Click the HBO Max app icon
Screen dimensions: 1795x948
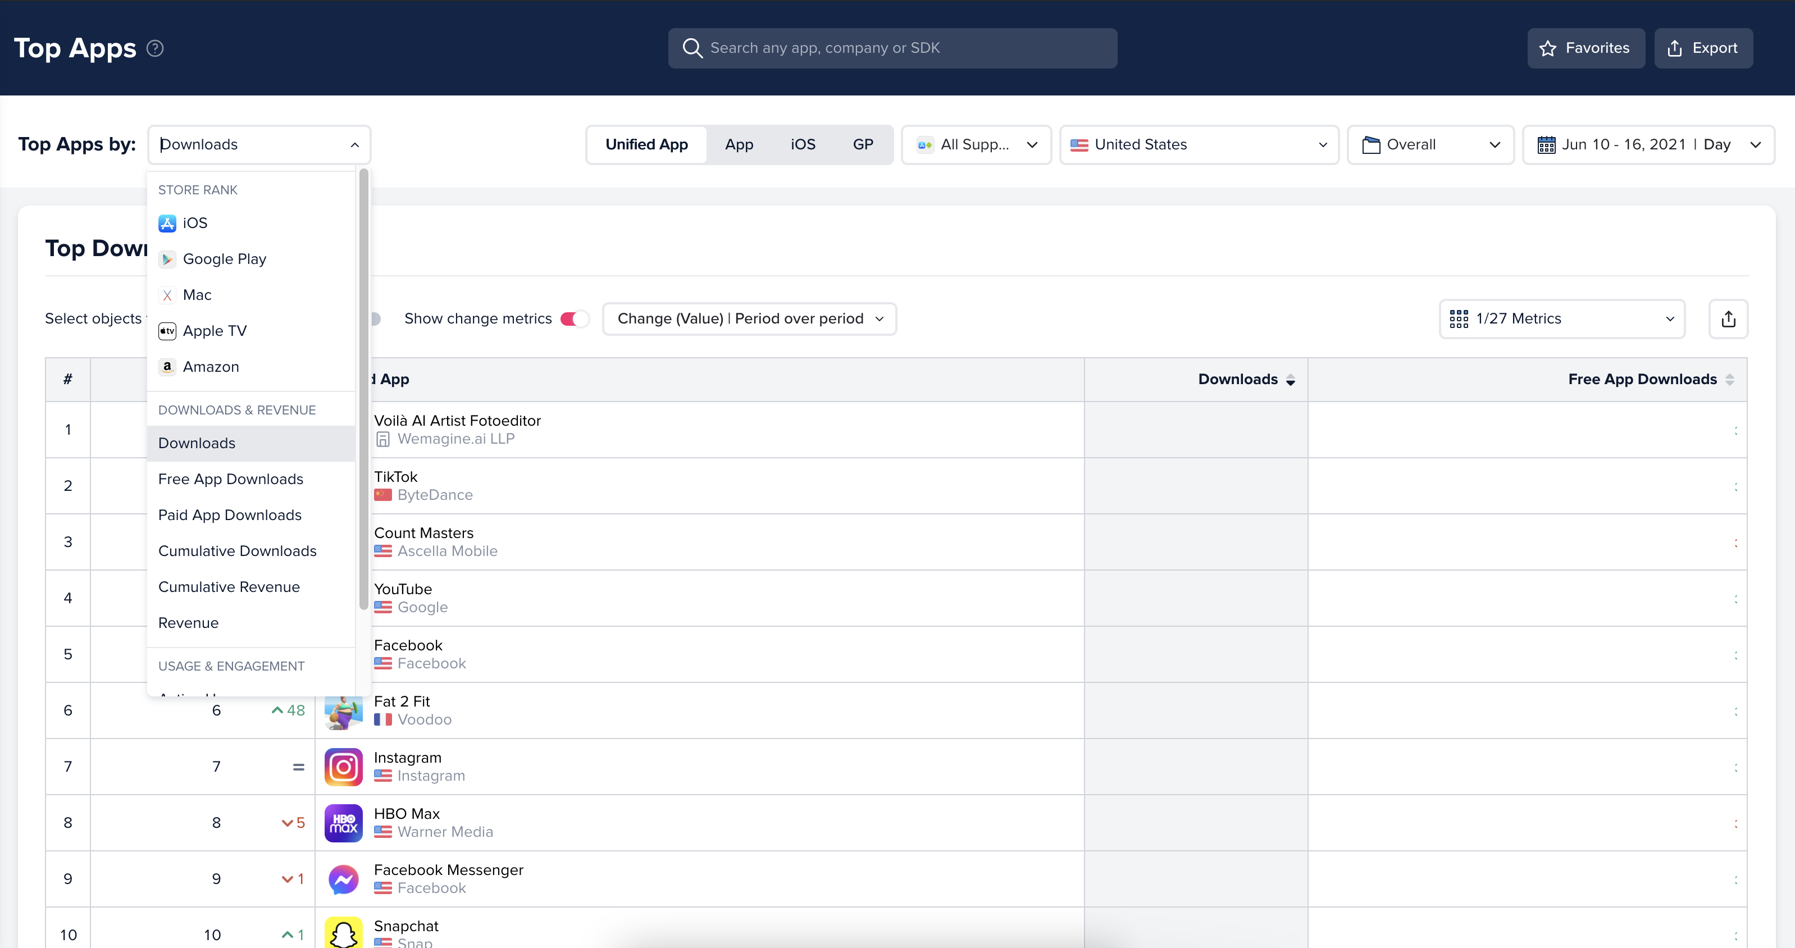(344, 823)
